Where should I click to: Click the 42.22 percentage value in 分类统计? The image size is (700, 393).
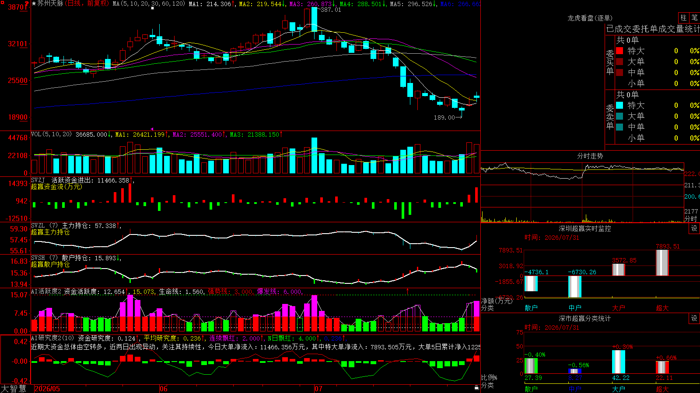[620, 378]
